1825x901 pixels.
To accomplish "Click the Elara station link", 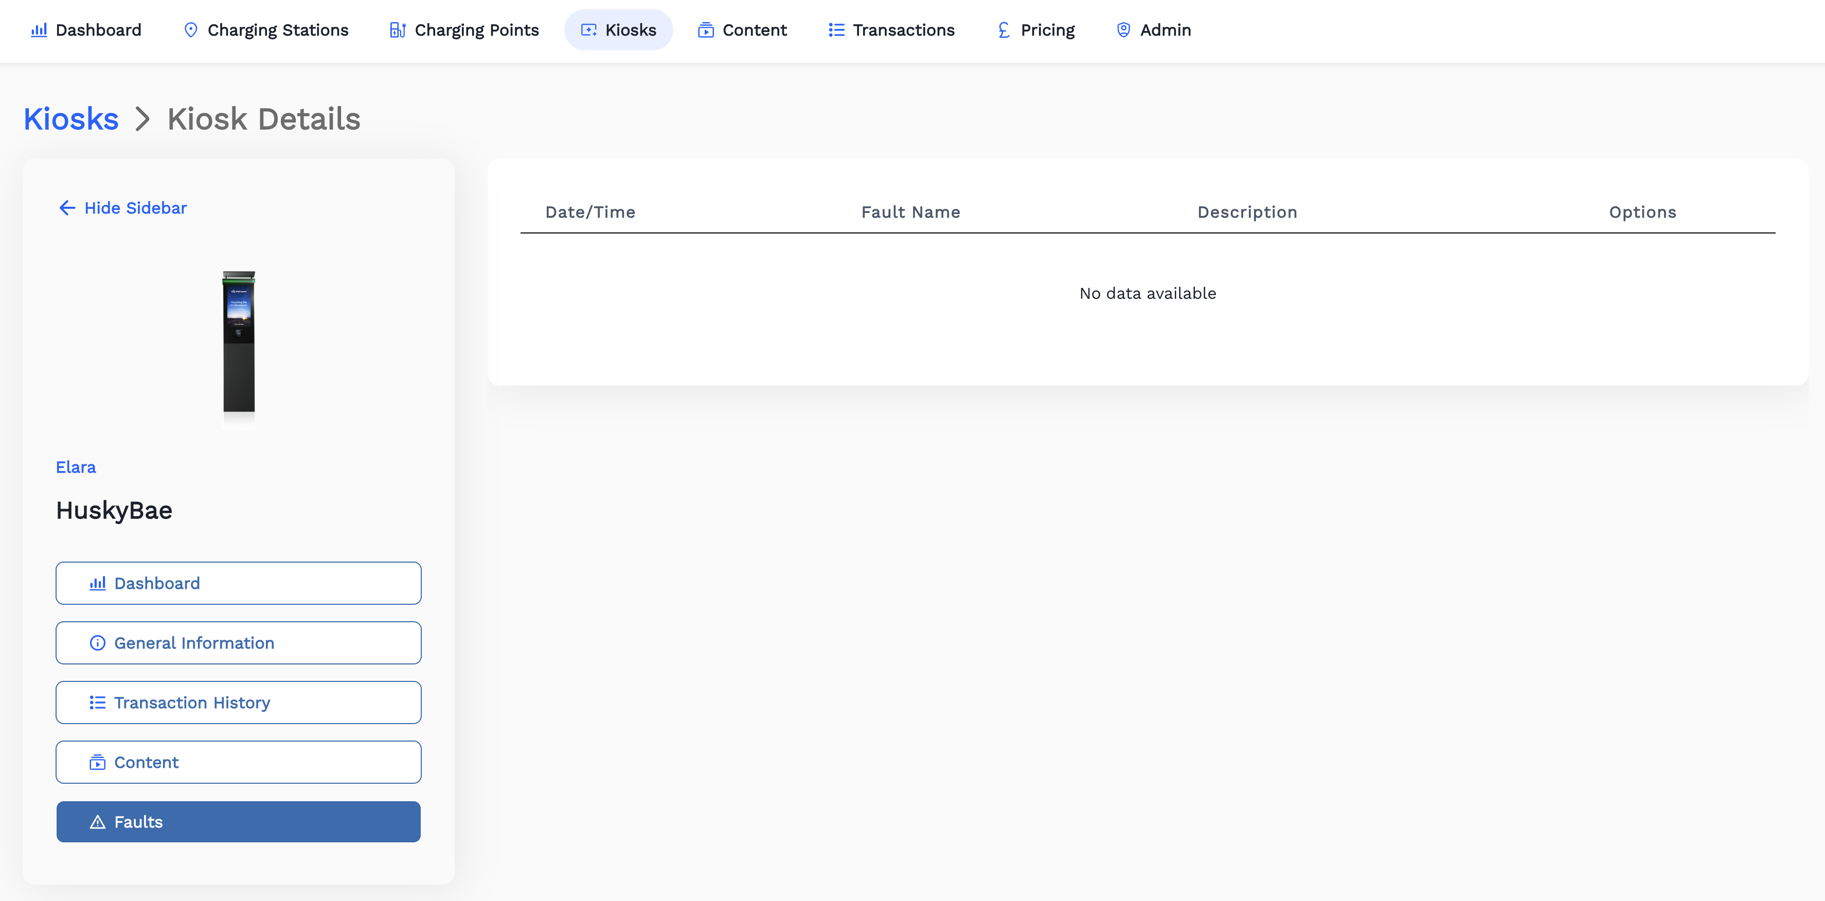I will 76,467.
